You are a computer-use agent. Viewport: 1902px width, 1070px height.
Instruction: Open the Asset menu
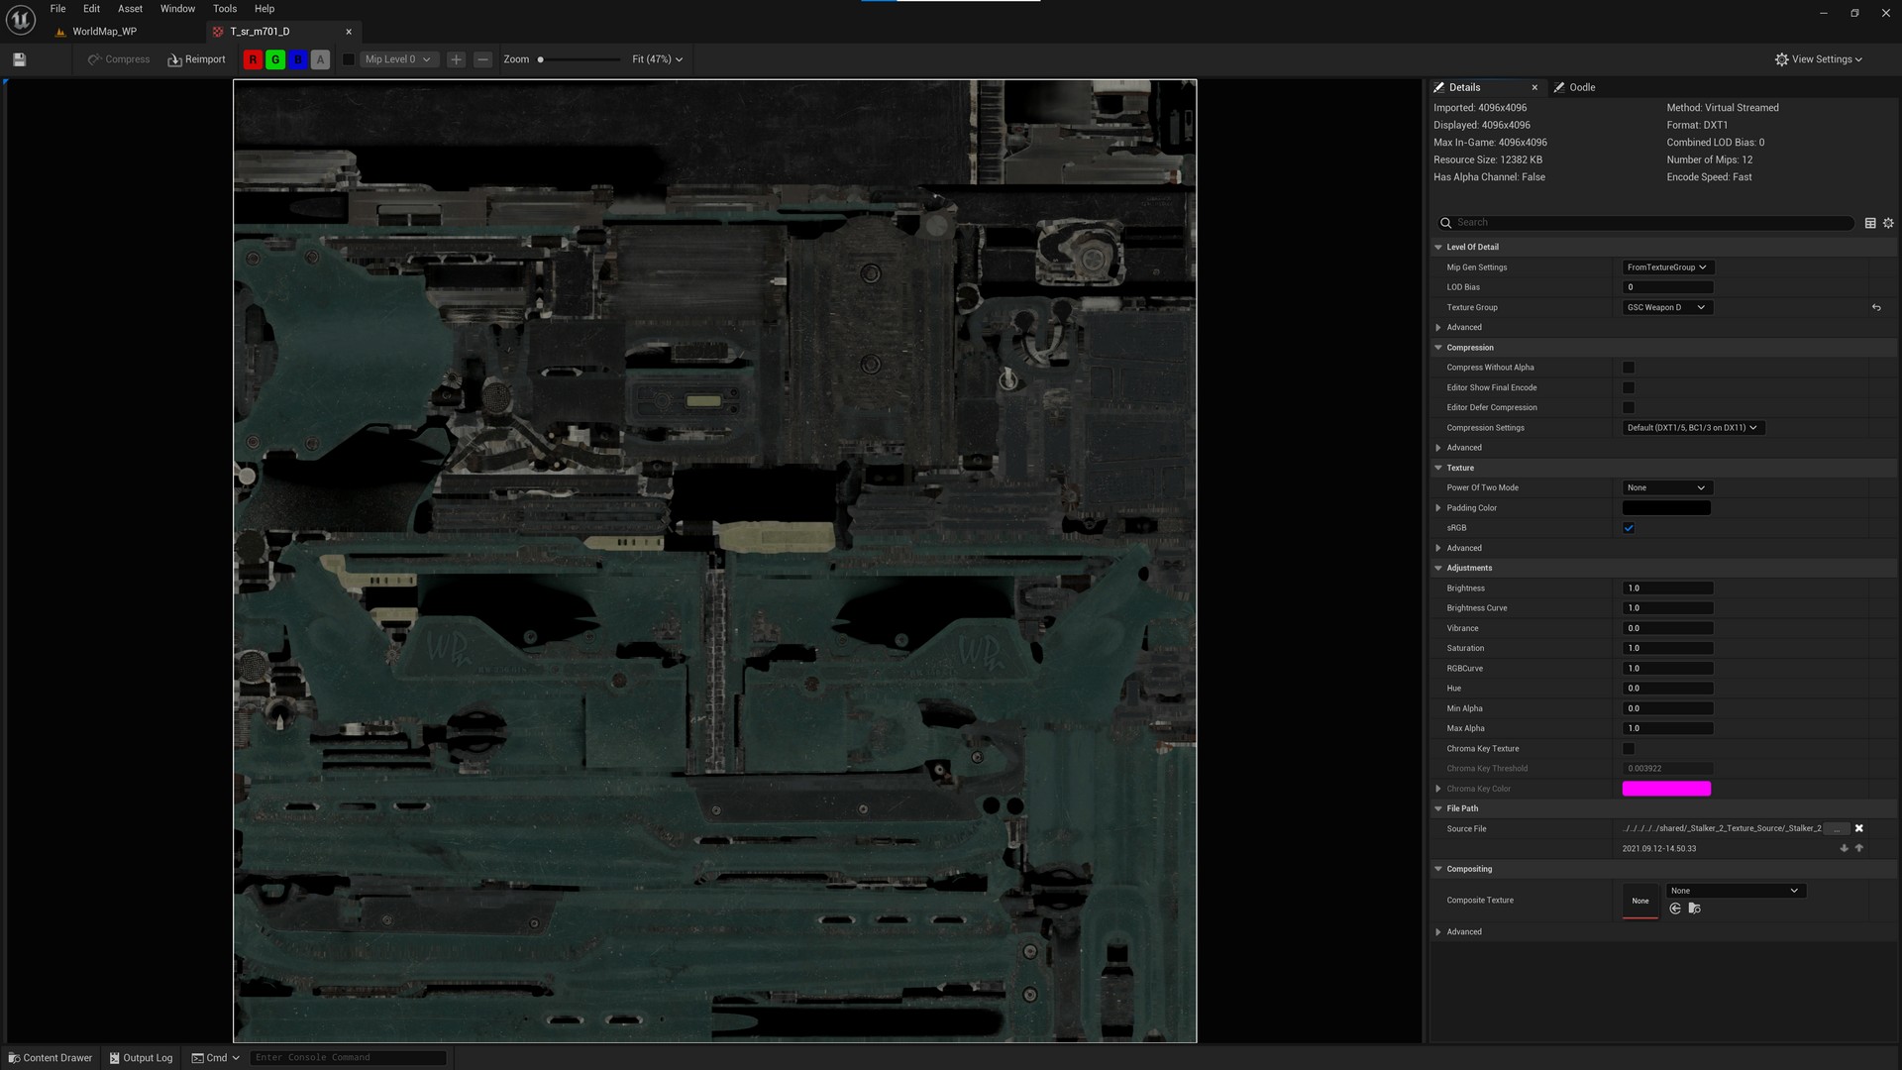click(130, 9)
